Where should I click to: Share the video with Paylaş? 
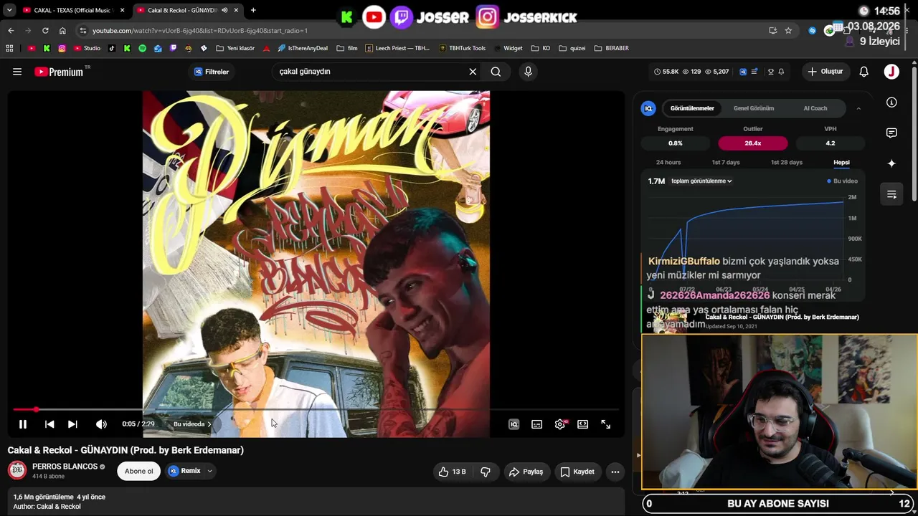tap(526, 472)
